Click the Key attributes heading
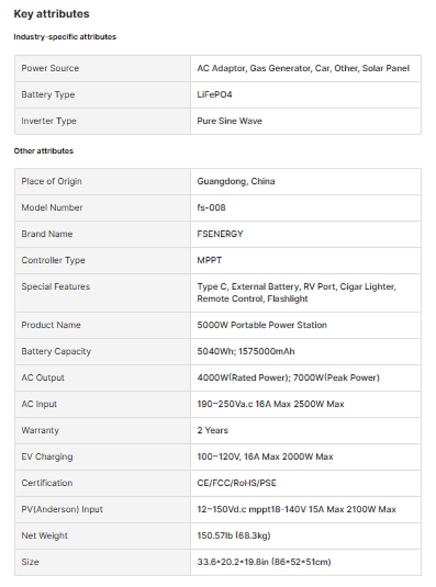This screenshot has width=436, height=587. coord(52,15)
